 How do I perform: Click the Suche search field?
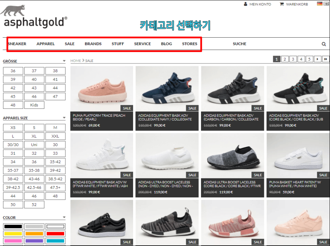click(239, 44)
